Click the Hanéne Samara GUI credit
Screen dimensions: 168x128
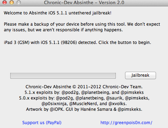[97, 109]
